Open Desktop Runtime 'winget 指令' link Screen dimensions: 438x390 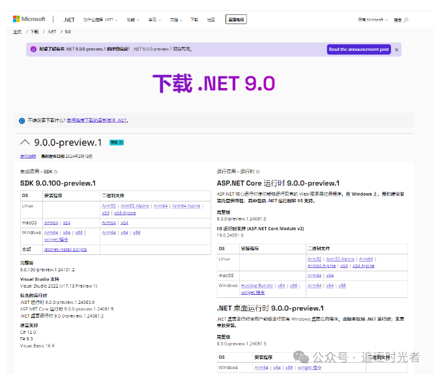click(x=310, y=368)
